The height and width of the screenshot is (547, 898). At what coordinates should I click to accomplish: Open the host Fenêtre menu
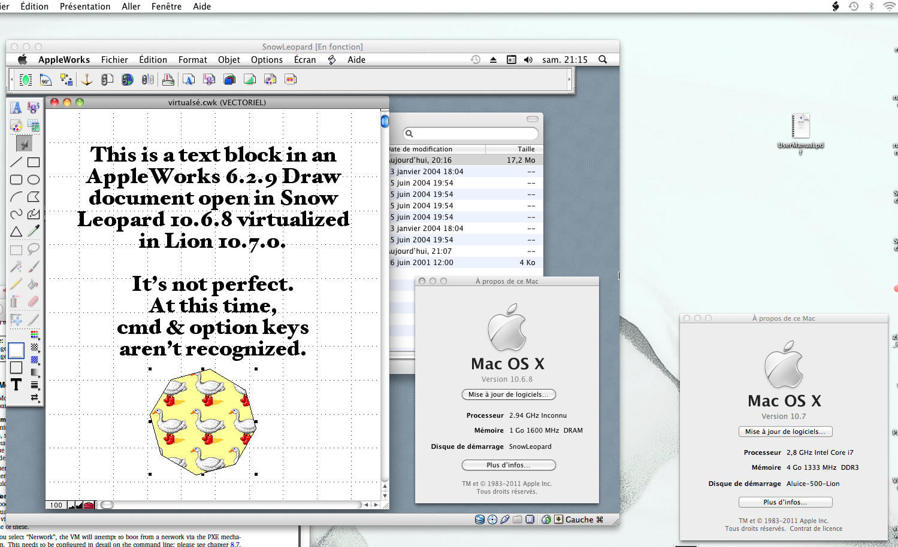[x=167, y=7]
